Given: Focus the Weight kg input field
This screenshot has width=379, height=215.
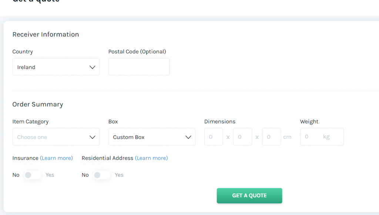Looking at the screenshot, I should tap(322, 137).
